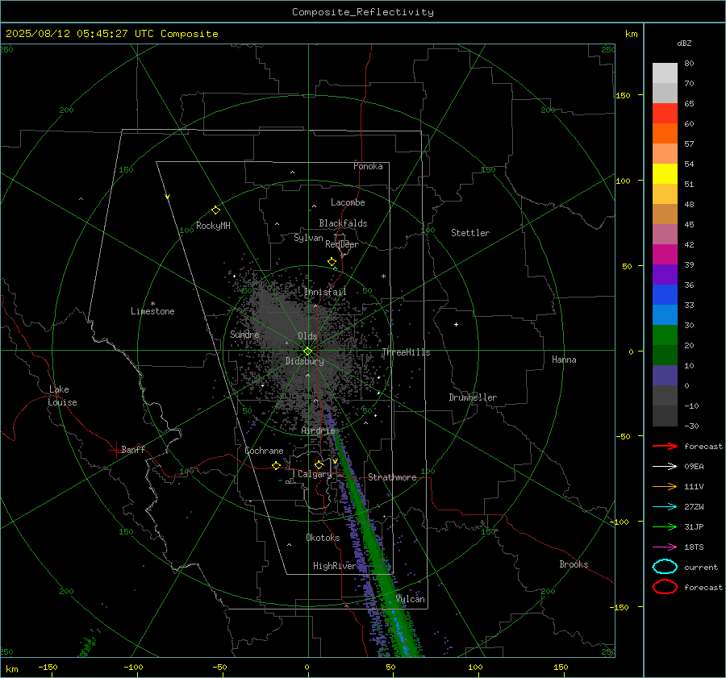Select the bright yellow swatch between 54 and 51
This screenshot has height=678, width=726.
point(665,174)
